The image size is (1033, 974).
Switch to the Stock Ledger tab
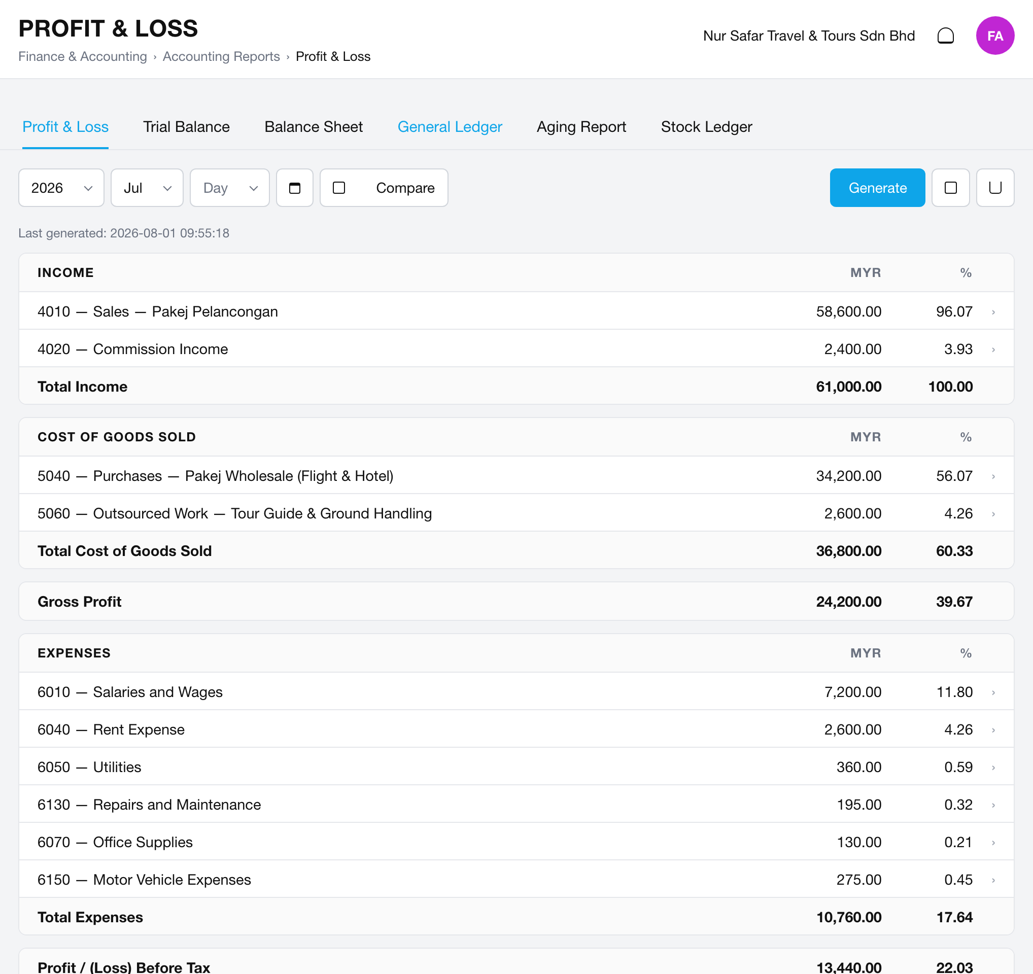coord(706,127)
